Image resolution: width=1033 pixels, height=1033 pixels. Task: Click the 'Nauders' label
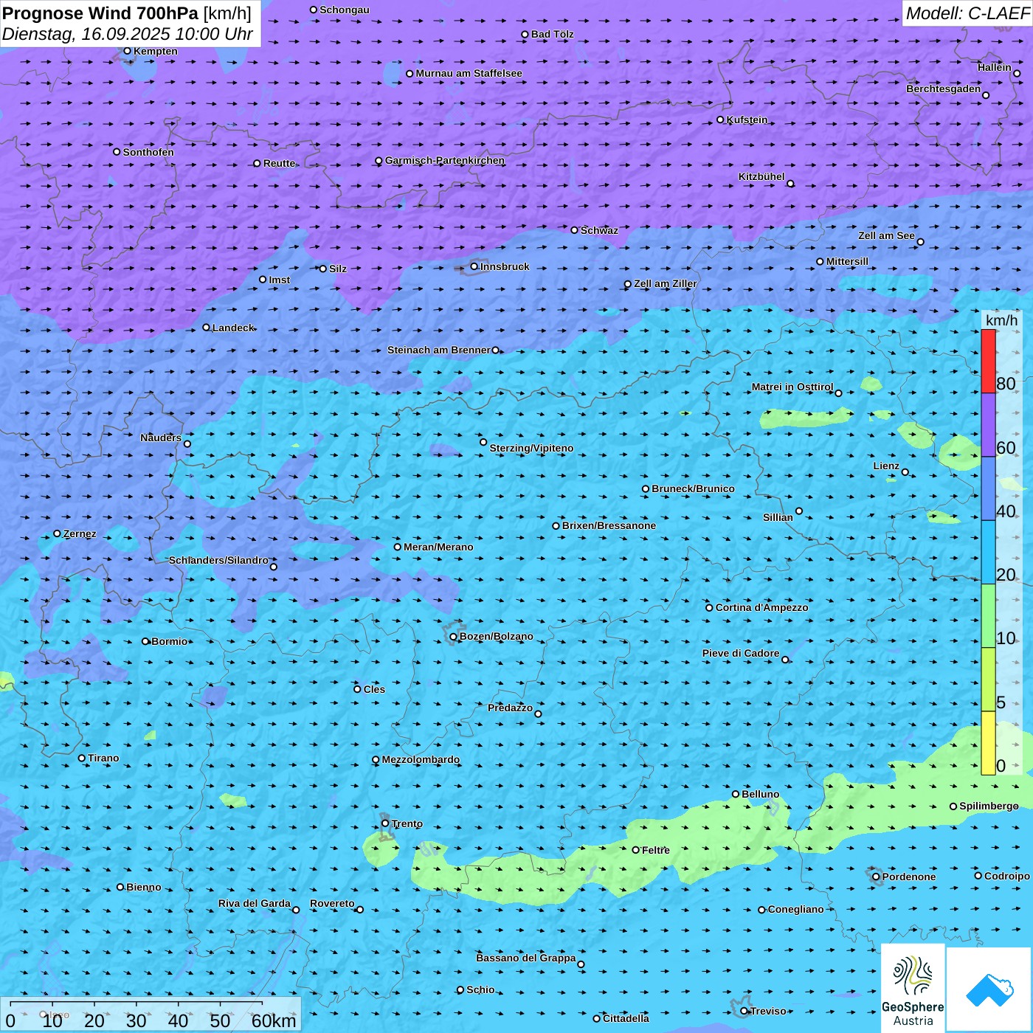coord(160,438)
